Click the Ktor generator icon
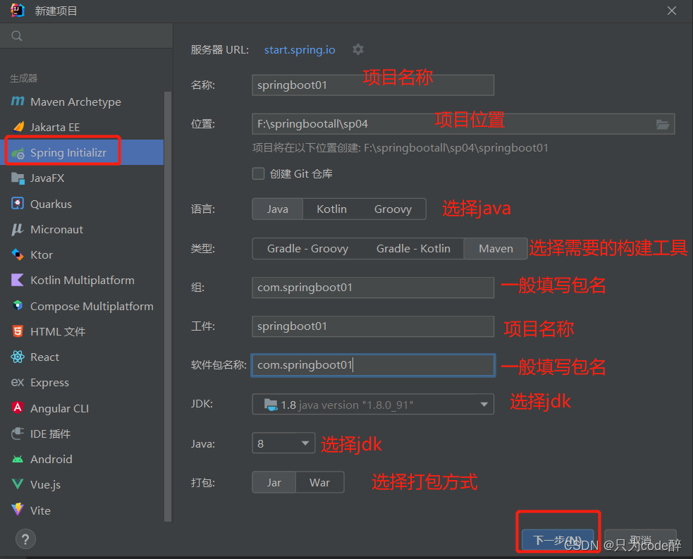The image size is (693, 559). [x=17, y=254]
